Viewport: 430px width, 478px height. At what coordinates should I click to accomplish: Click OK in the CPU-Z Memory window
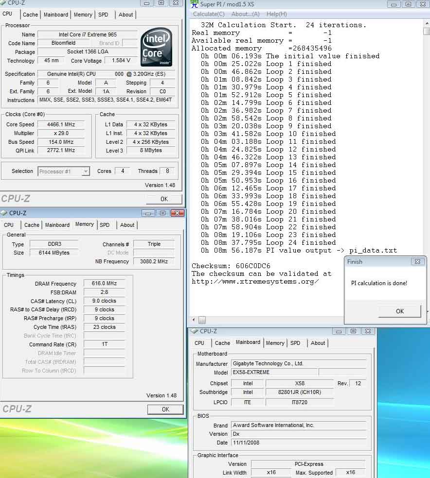click(x=165, y=410)
